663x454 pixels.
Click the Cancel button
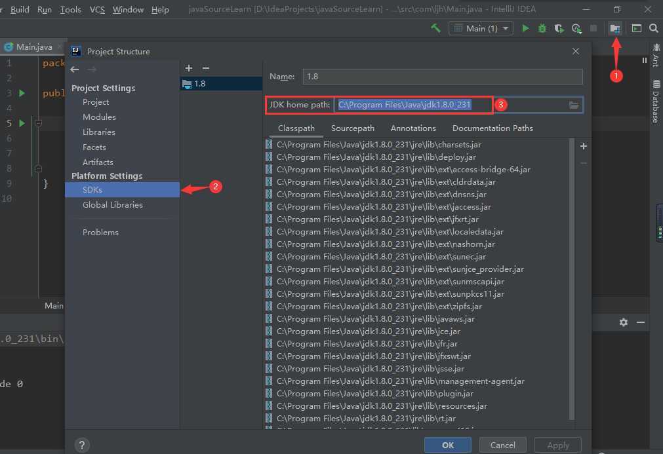(503, 445)
